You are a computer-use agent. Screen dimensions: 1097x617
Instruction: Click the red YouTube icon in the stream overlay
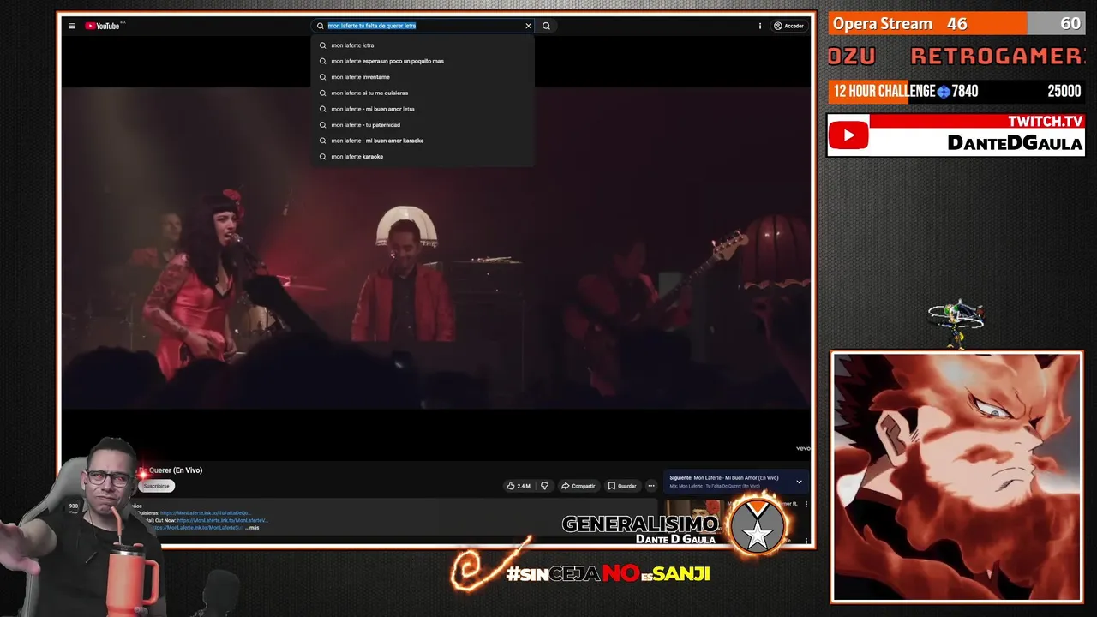point(848,135)
